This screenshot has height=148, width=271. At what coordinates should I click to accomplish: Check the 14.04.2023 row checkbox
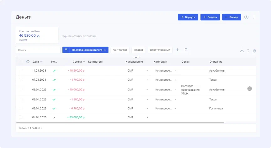coord(21,70)
